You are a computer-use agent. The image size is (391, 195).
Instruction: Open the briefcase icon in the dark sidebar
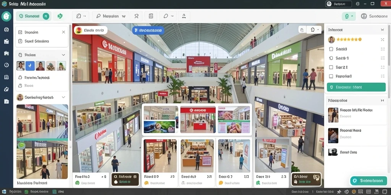point(6,42)
